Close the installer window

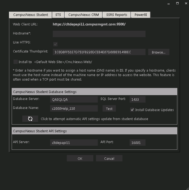click(186, 3)
